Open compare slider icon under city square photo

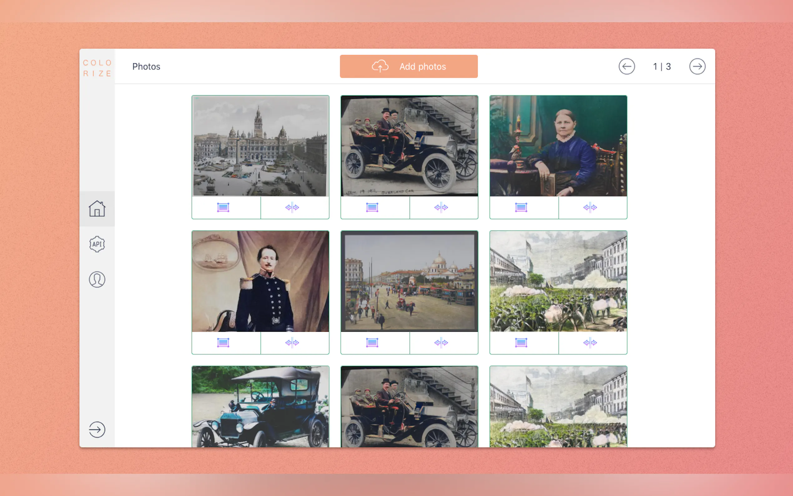(x=292, y=207)
